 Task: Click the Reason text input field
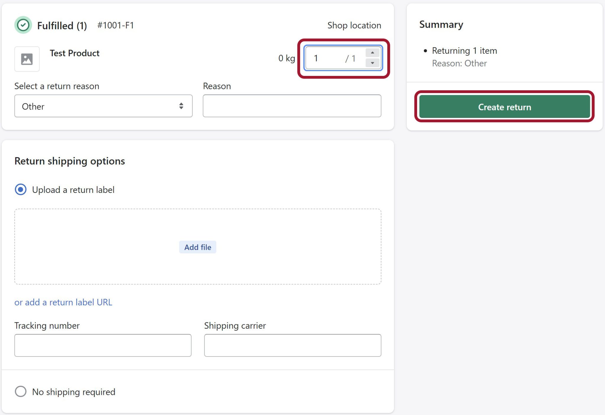(292, 106)
